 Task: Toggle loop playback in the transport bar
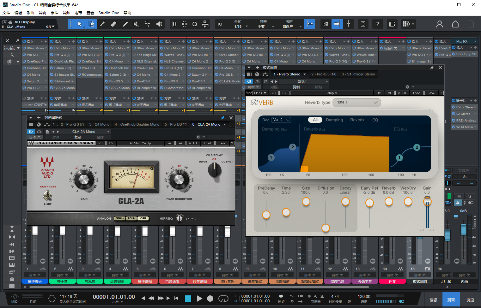coord(223,298)
